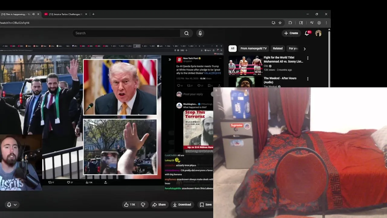Open 'The Weeknd - After Hours (Audio)' title
Image resolution: width=387 pixels, height=218 pixels.
280,80
